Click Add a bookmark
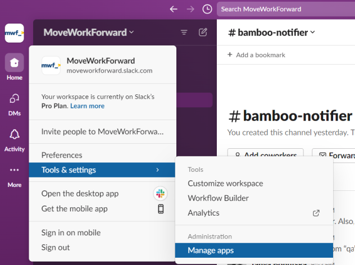 point(256,55)
